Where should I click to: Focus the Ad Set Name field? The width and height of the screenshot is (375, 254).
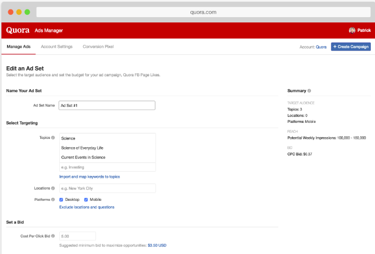pos(107,105)
